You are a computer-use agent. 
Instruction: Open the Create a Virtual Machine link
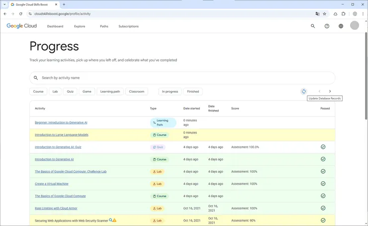[x=52, y=184]
